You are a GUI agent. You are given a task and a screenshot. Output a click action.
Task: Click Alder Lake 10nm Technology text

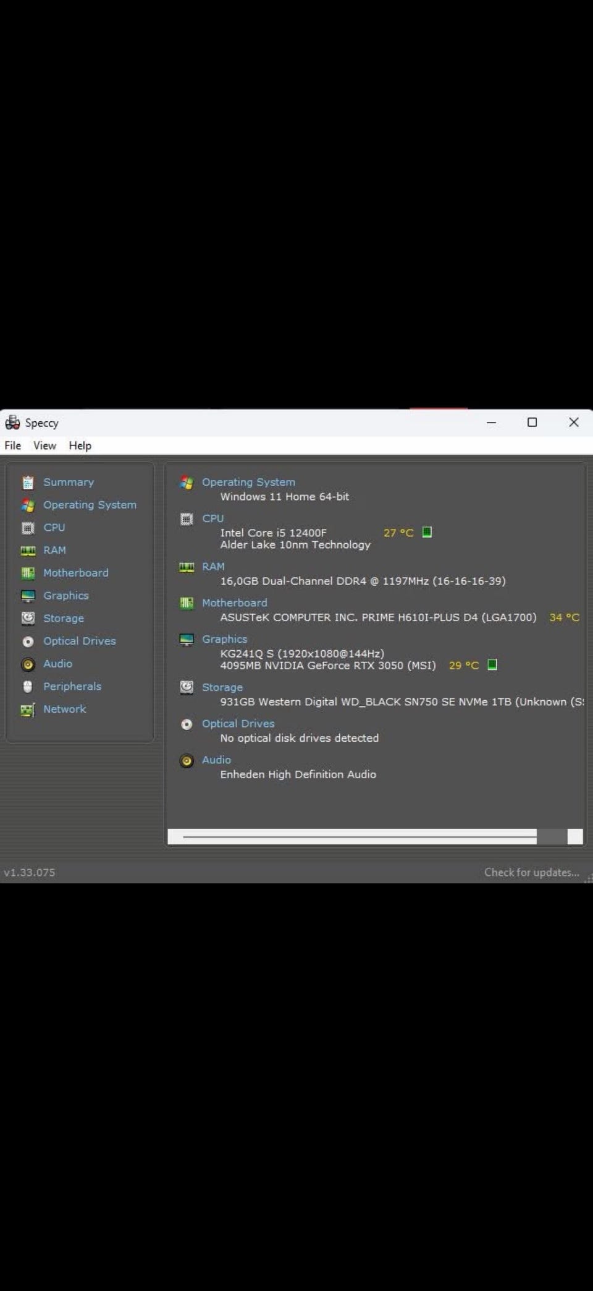coord(295,545)
